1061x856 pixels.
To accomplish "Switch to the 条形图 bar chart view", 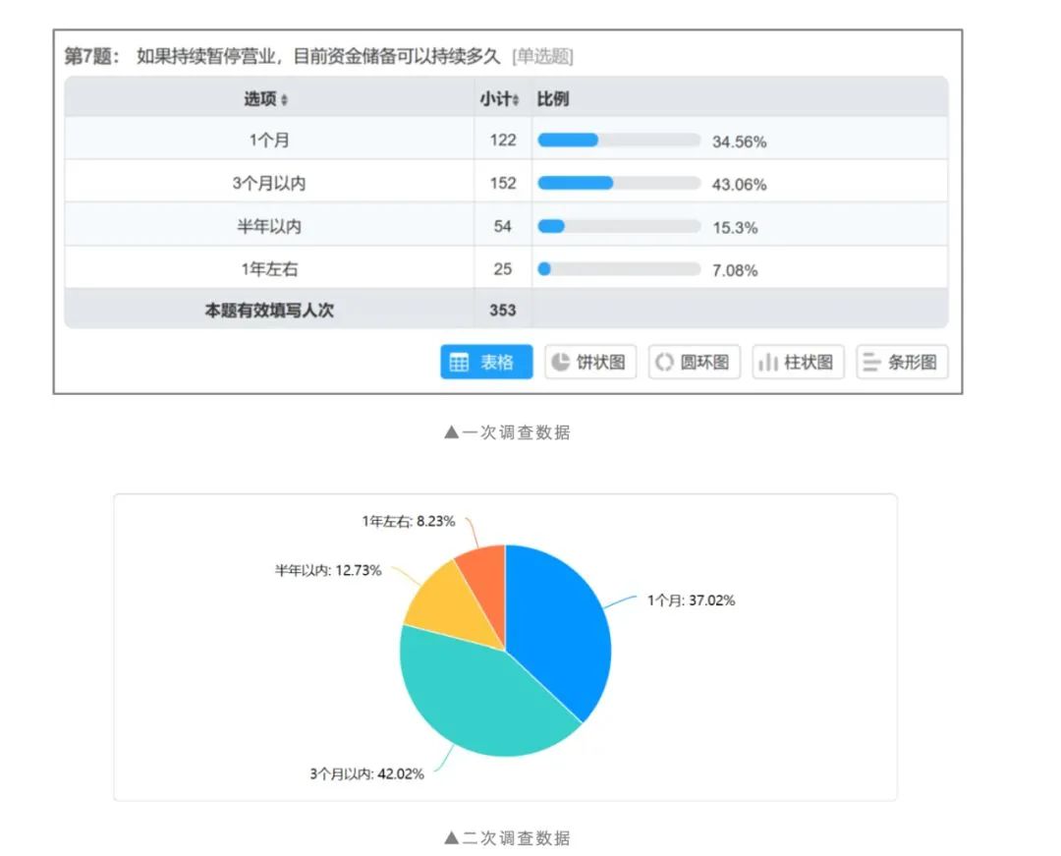I will point(902,362).
